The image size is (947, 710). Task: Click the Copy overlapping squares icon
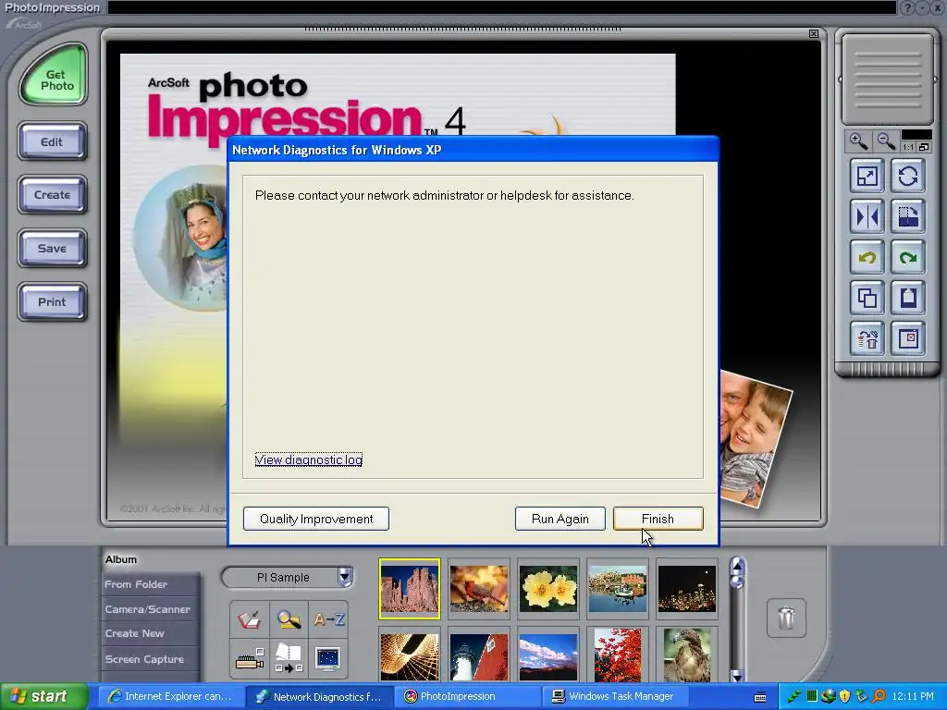click(x=867, y=299)
